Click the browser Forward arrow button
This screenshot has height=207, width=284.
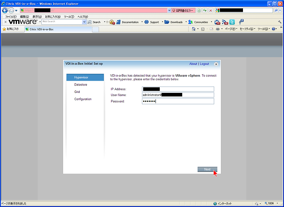(x=11, y=11)
